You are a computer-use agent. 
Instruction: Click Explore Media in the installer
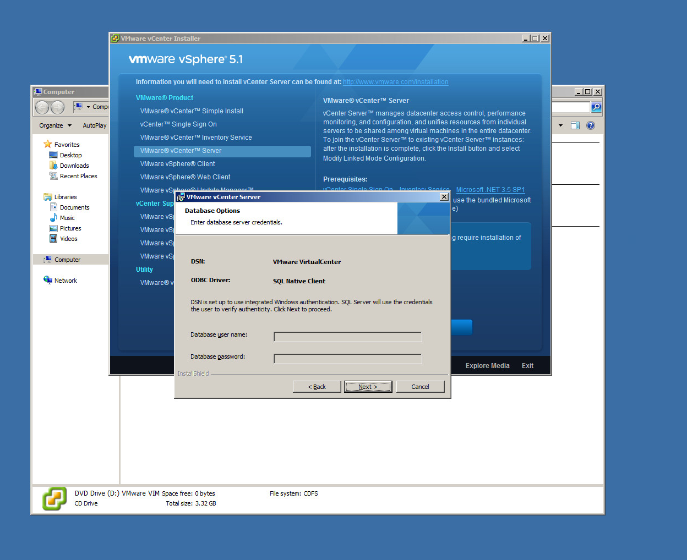click(x=487, y=366)
